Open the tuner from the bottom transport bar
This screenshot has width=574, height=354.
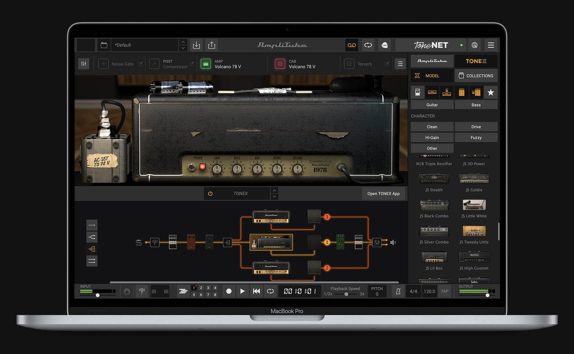pyautogui.click(x=141, y=291)
